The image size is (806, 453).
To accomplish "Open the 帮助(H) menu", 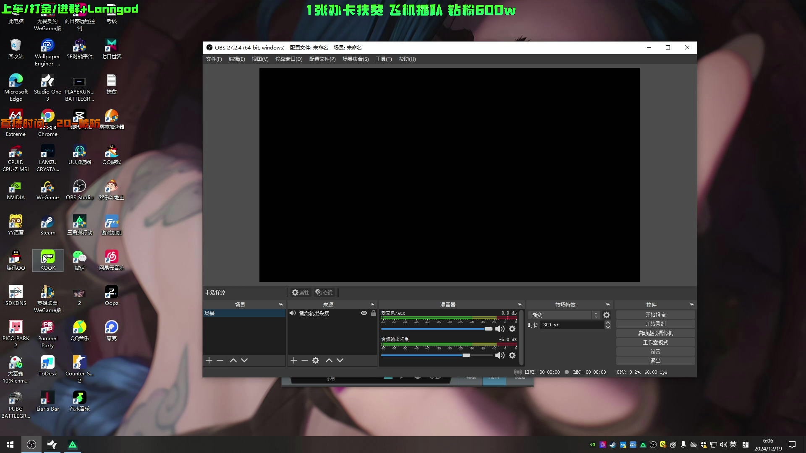I will (x=407, y=59).
